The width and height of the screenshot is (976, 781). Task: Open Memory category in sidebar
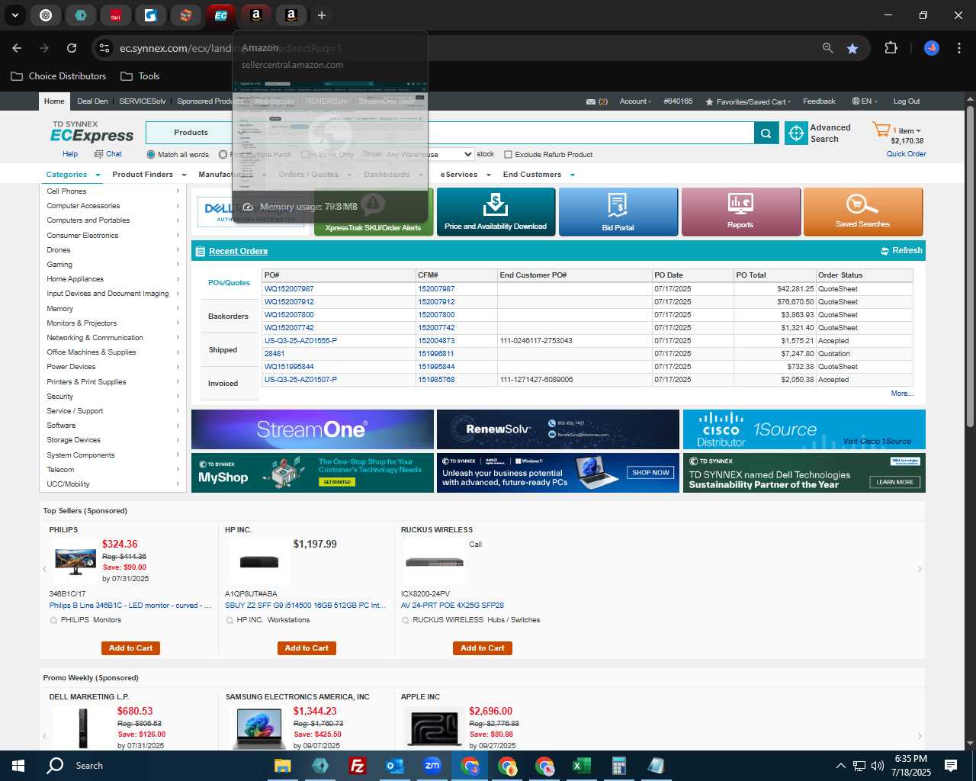point(113,309)
